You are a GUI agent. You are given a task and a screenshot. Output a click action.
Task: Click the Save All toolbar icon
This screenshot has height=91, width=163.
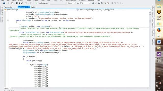22,3
